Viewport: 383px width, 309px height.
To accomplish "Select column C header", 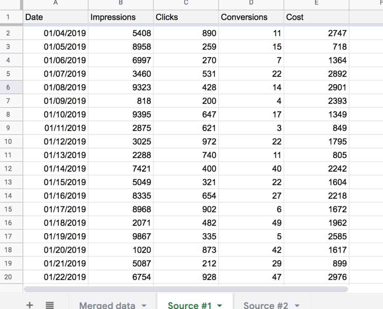I will click(186, 3).
